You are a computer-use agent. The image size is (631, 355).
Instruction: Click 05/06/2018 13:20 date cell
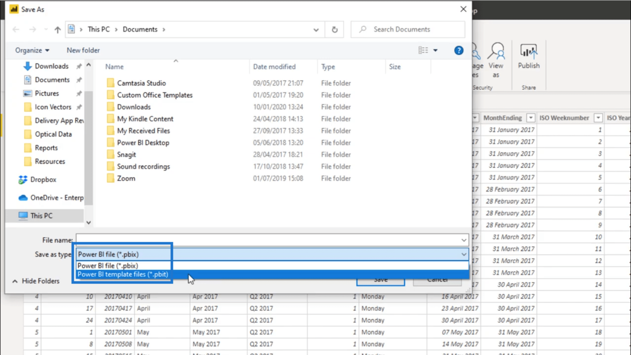tap(278, 143)
